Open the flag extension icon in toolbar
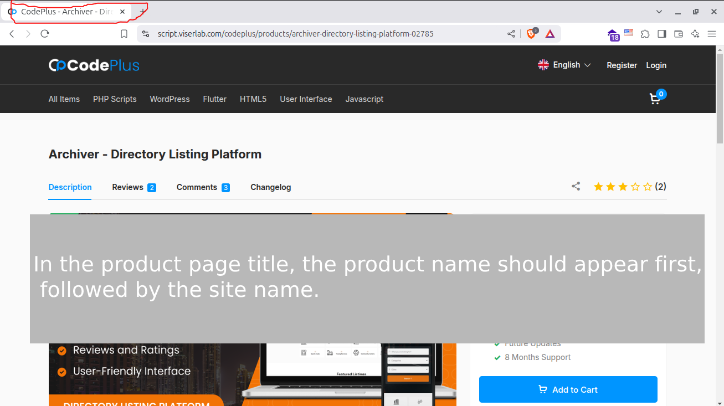Screen dimensions: 724x406 point(629,33)
